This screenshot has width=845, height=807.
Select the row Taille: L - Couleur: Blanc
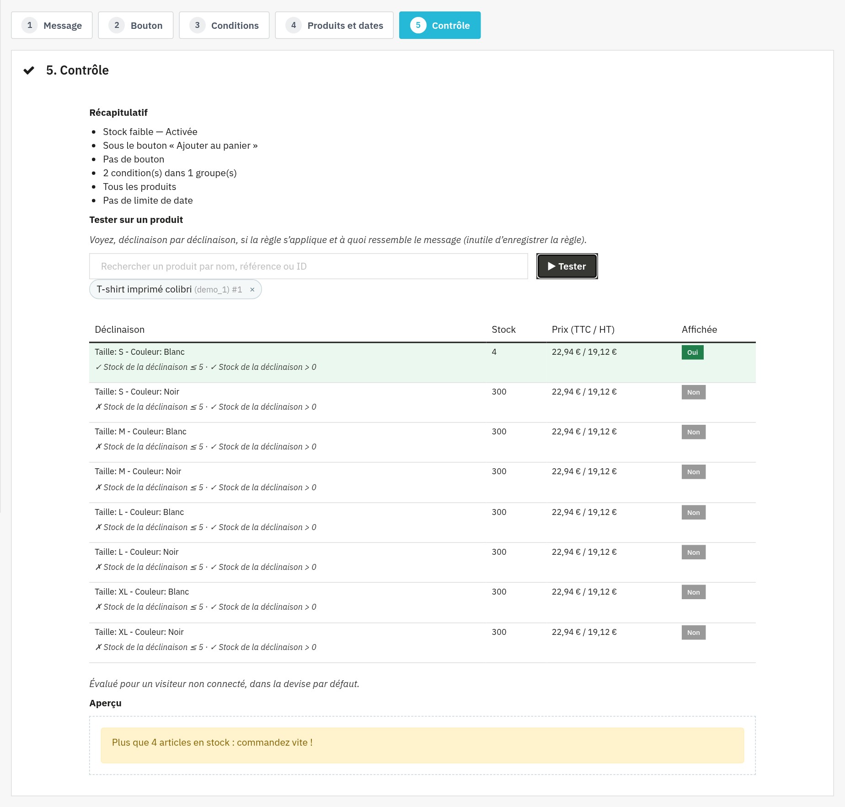[422, 523]
